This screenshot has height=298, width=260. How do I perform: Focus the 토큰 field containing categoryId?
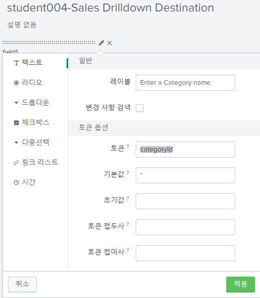(x=185, y=149)
